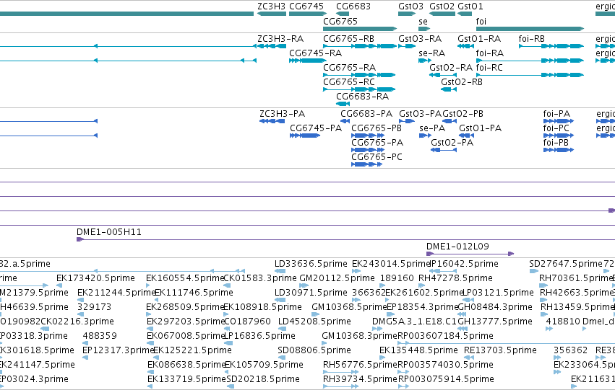615x390 pixels.
Task: Click the CG6765-PC protein label
Action: tap(377, 157)
